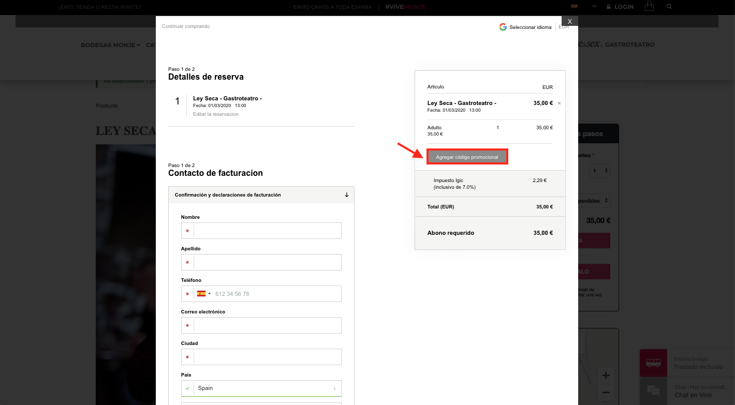Open the País dropdown showing Spain

(x=261, y=388)
